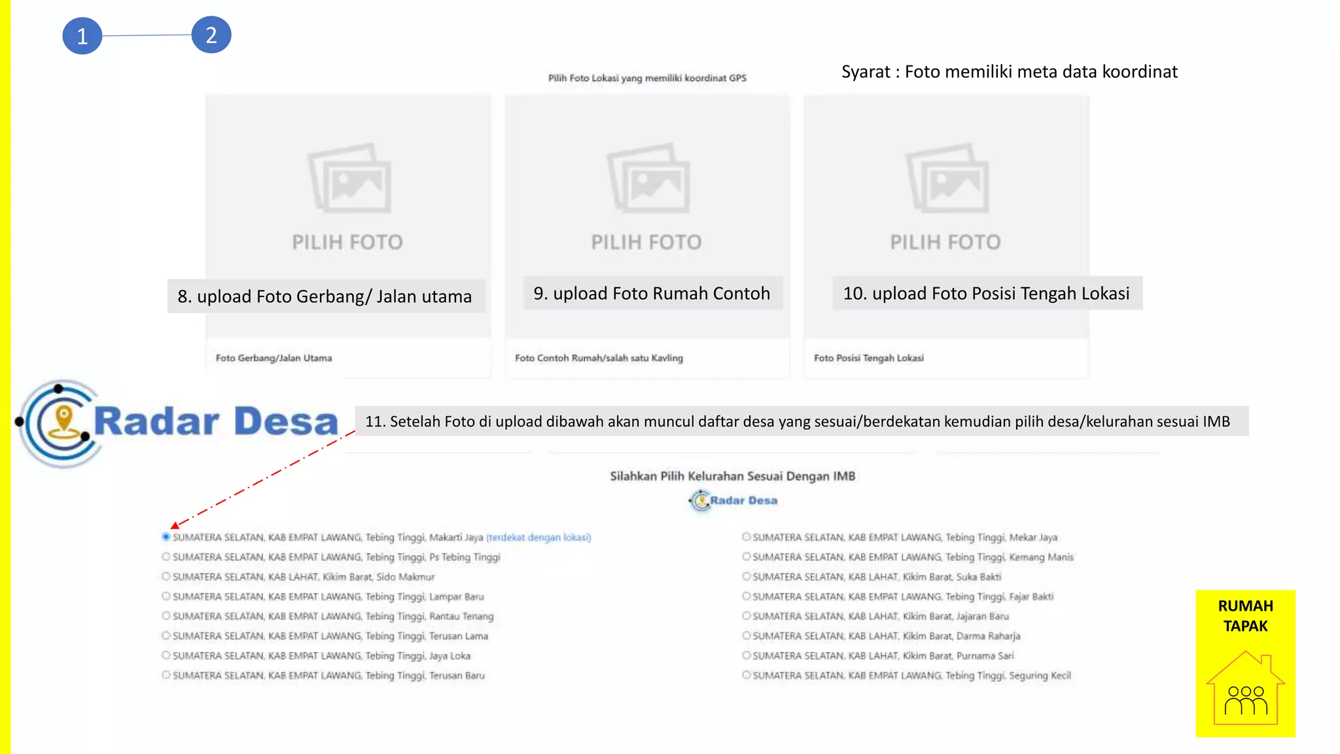Select the Makarti Jaya radio option
Image resolution: width=1340 pixels, height=754 pixels.
[166, 537]
